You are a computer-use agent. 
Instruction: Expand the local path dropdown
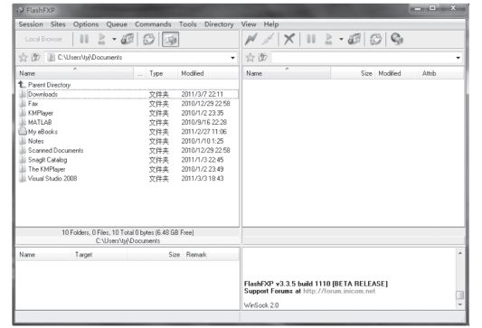pos(232,58)
